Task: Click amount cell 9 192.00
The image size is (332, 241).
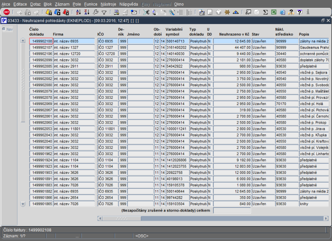Action: tap(232, 160)
